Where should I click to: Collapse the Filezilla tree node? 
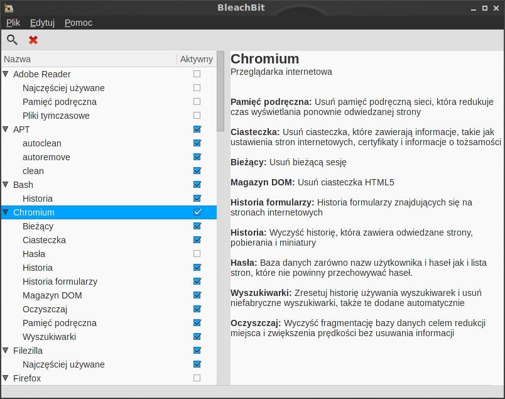[x=6, y=351]
